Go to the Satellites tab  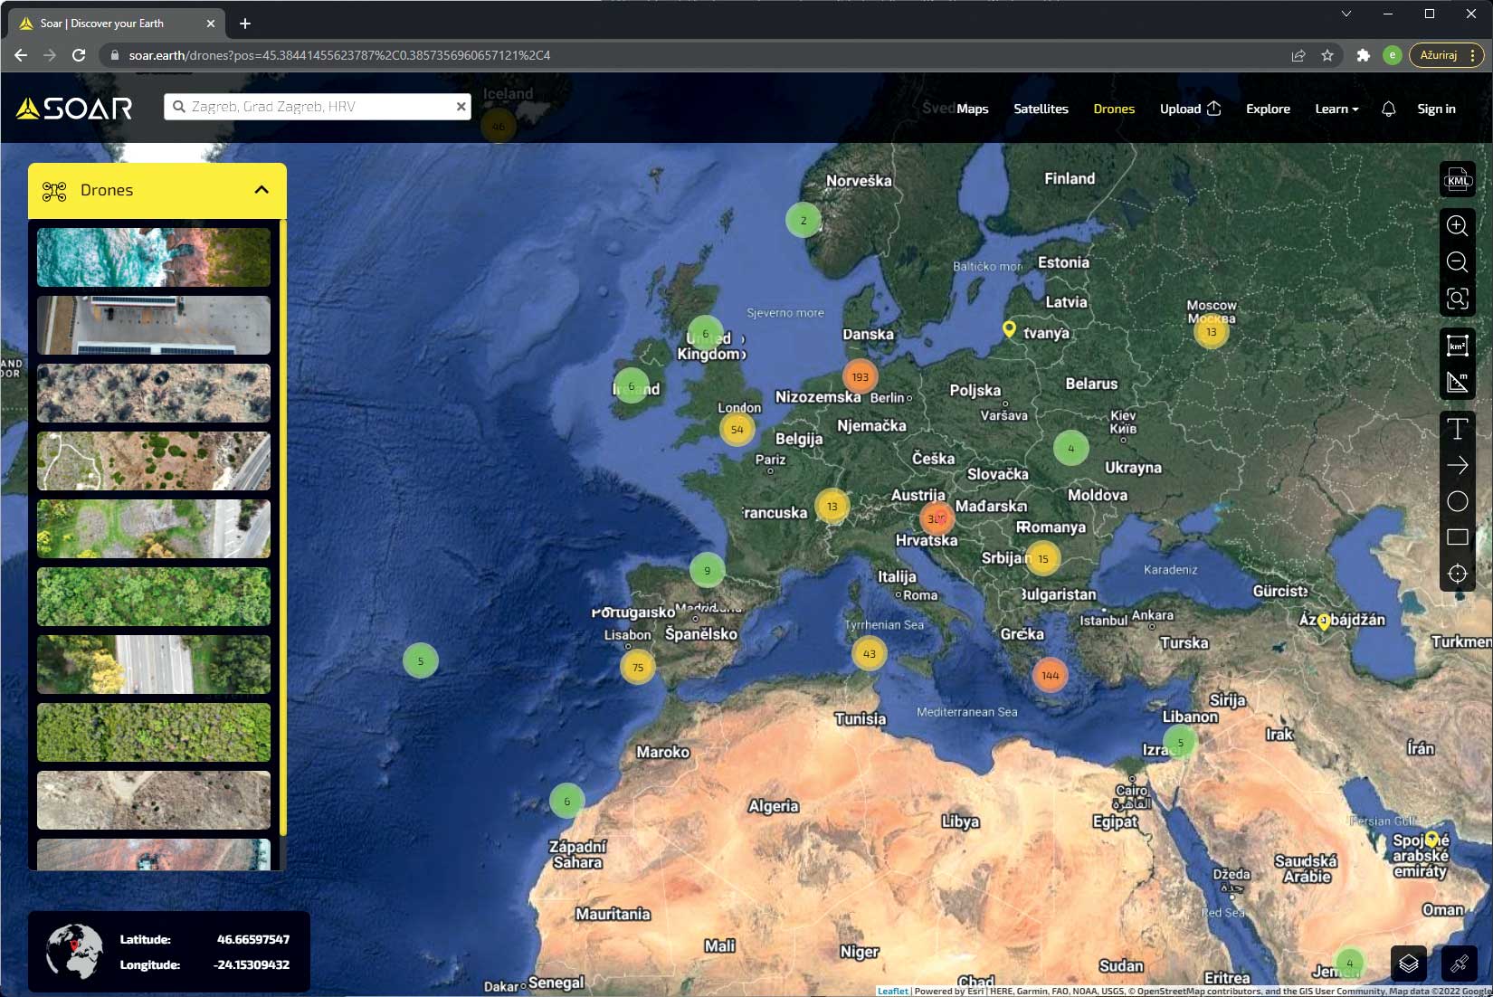pos(1041,109)
